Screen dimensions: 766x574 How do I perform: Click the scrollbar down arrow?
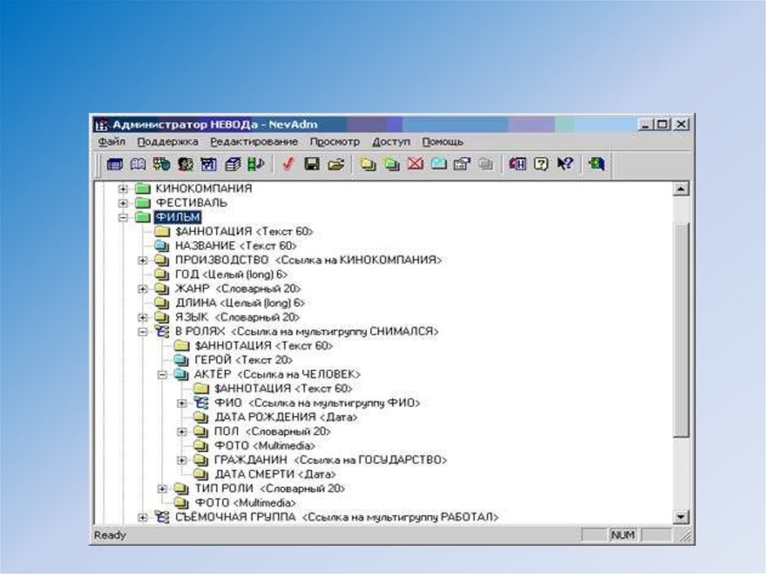[x=681, y=517]
